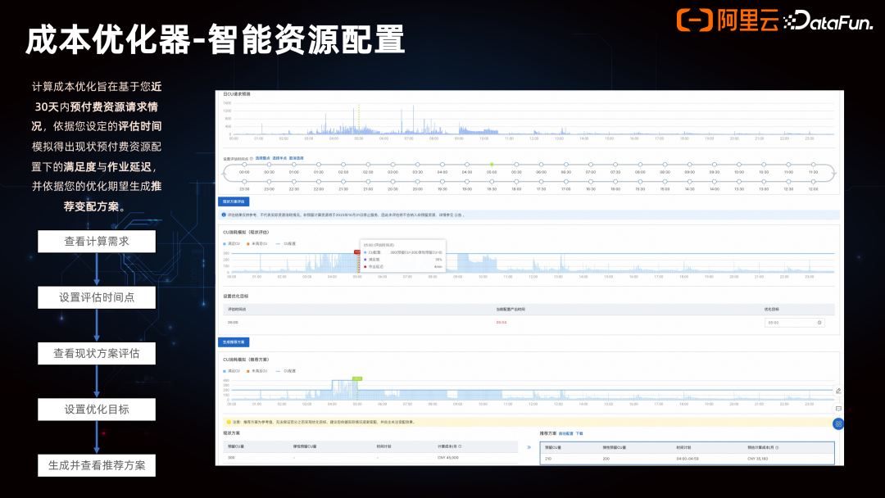Click the 计费成本/月 info icon
885x498 pixels.
[x=460, y=446]
